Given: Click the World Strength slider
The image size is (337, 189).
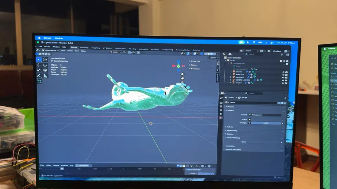Looking at the screenshot, I should pos(266,123).
